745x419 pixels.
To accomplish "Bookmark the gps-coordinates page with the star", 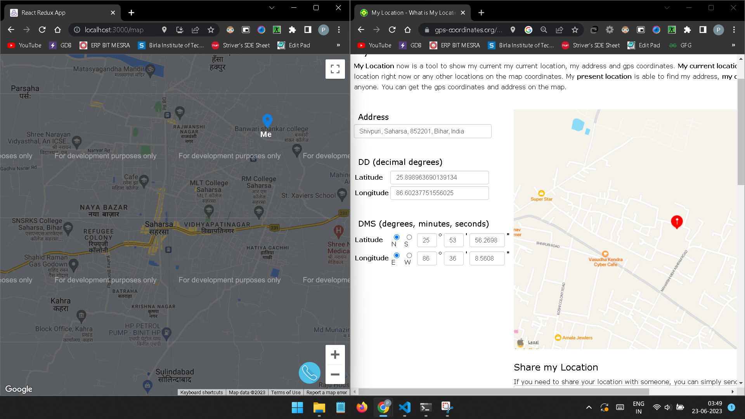I will (x=575, y=30).
